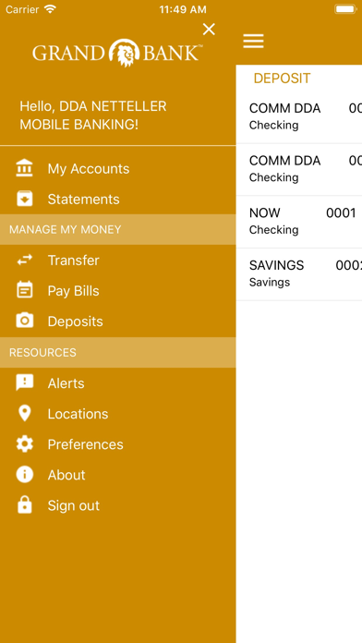
Task: Tap the alert bubble icon beside Alerts
Action: [x=24, y=382]
